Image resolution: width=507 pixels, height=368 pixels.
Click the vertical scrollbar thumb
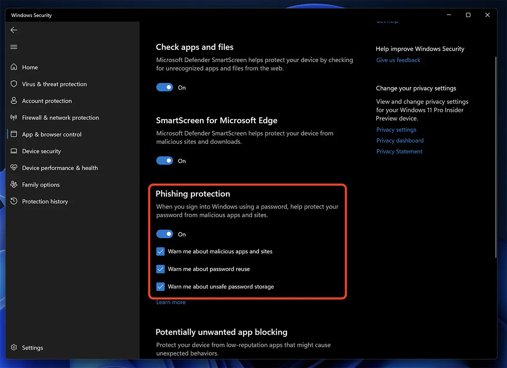[496, 156]
